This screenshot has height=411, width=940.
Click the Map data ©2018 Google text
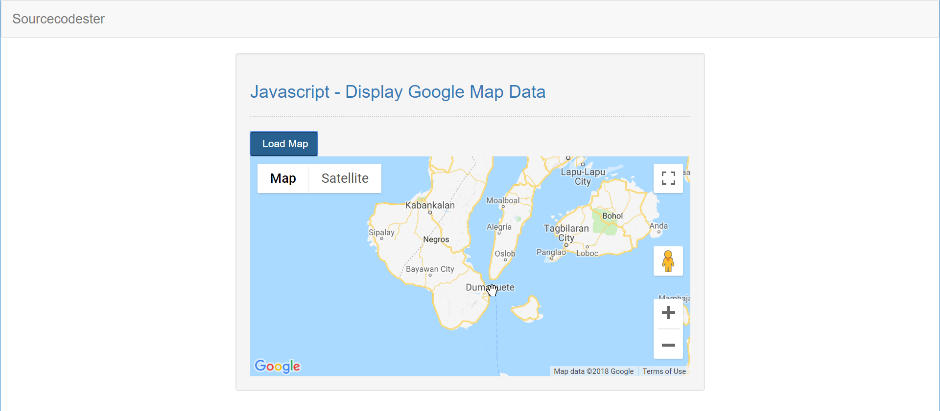click(593, 371)
